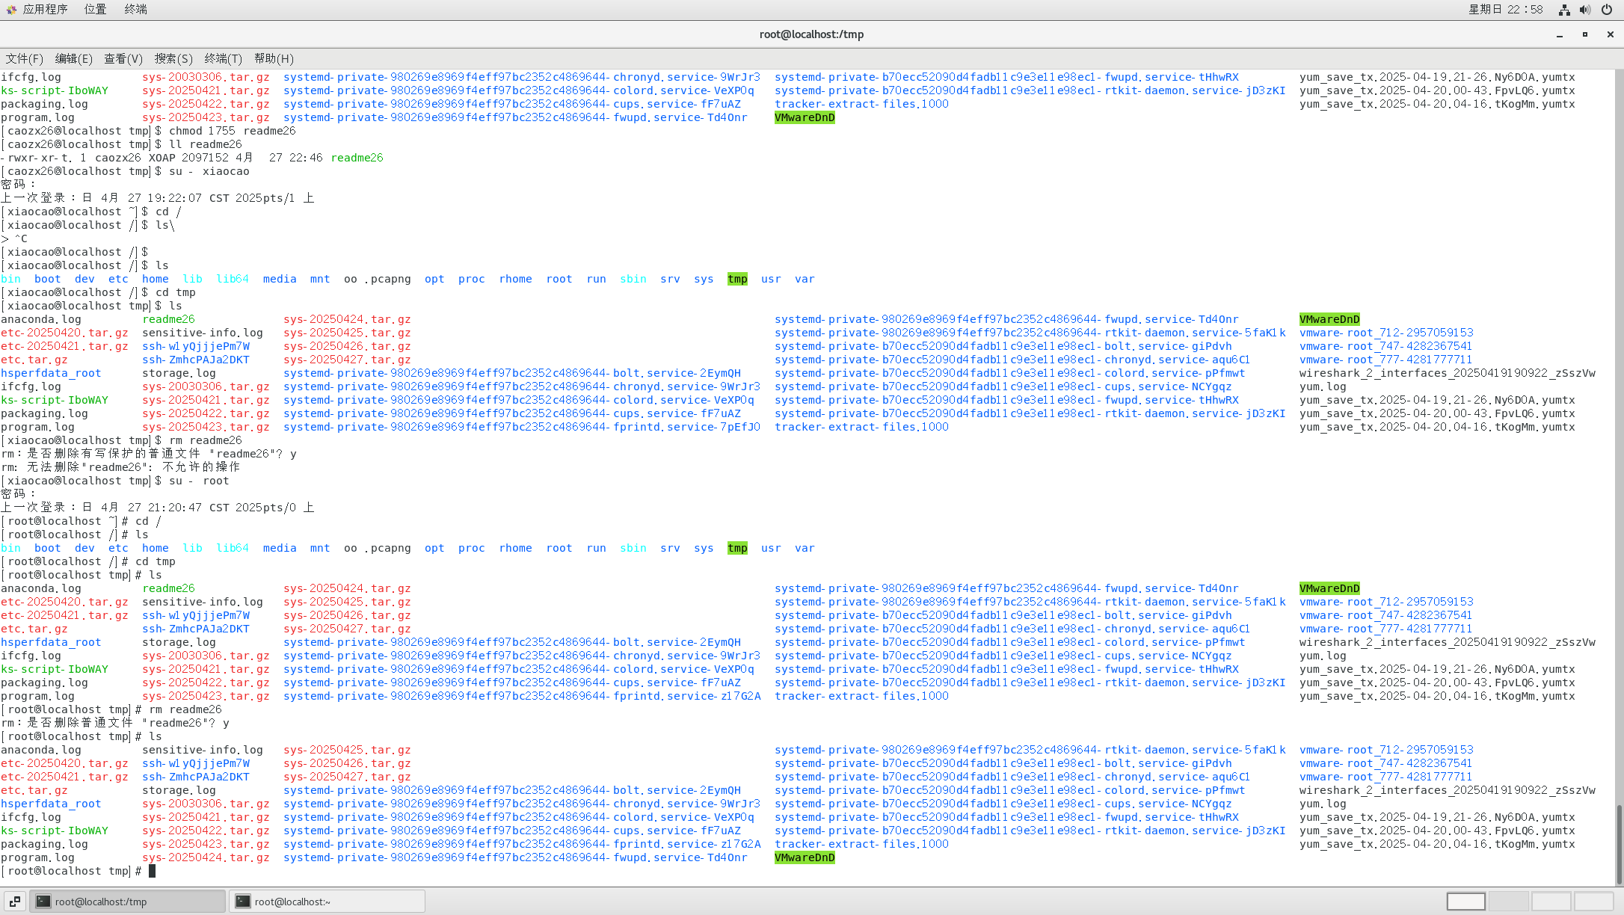Image resolution: width=1624 pixels, height=915 pixels.
Task: Open the 编辑(E) menu
Action: click(73, 58)
